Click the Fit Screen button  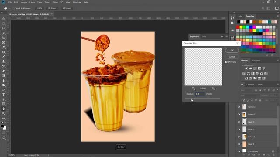point(52,8)
